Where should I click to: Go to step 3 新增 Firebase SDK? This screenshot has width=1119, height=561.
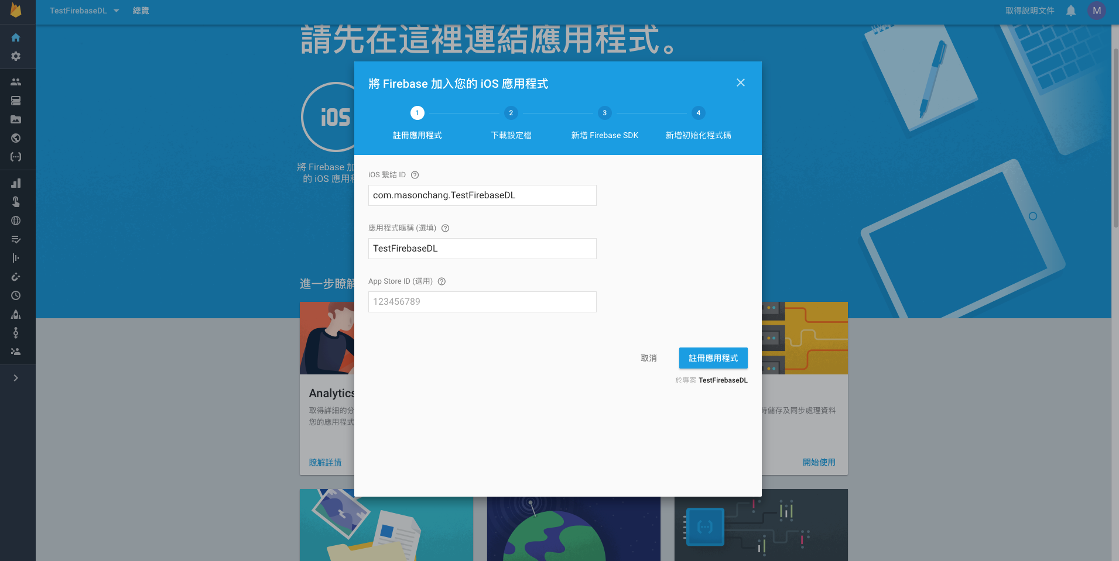click(605, 123)
